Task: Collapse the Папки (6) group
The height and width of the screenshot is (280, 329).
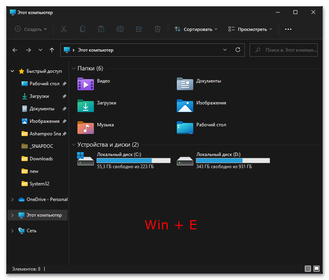Action: pyautogui.click(x=74, y=68)
